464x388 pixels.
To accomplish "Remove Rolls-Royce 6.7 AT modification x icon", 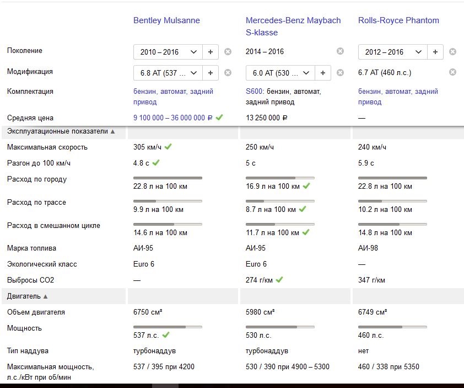I will (453, 72).
